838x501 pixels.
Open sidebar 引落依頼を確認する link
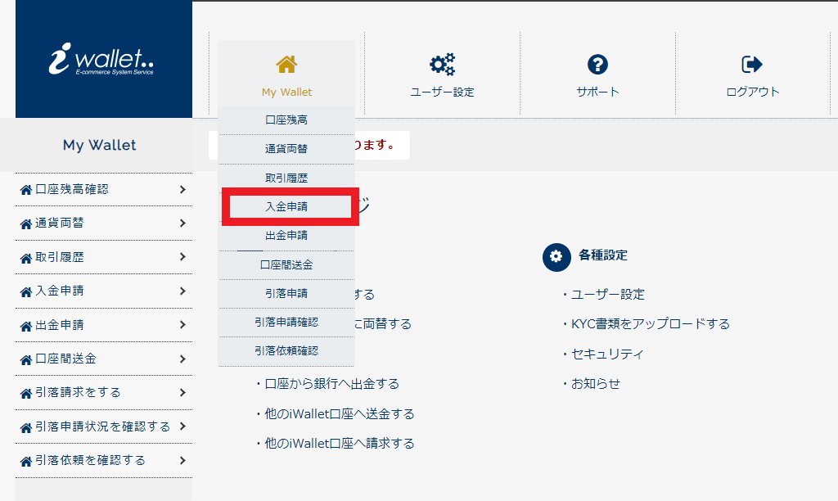tap(90, 460)
